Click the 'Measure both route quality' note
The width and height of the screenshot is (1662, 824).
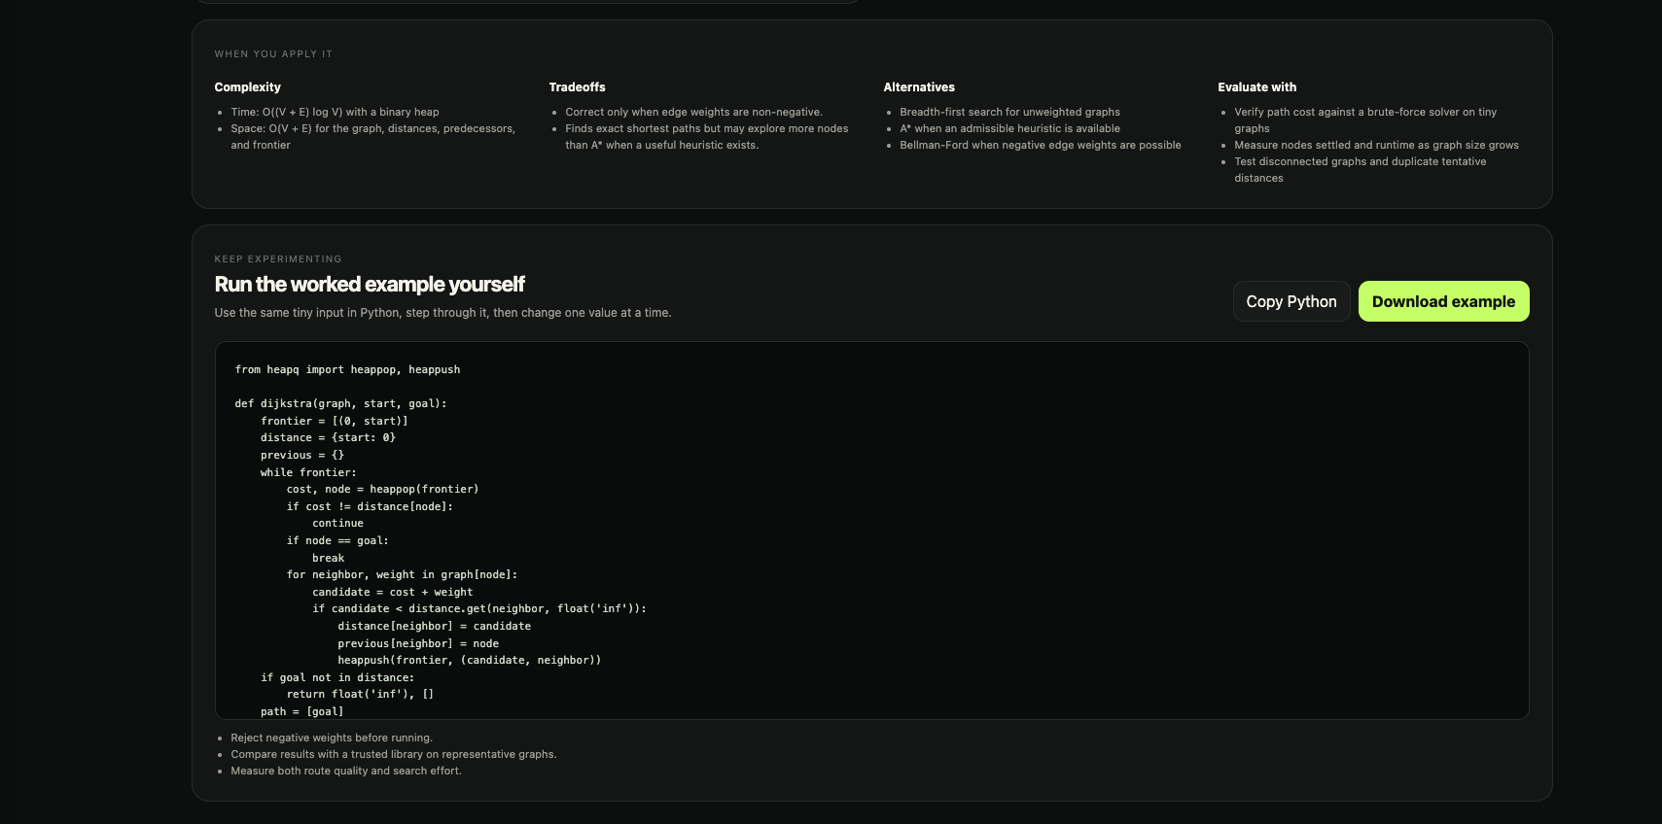pyautogui.click(x=346, y=771)
